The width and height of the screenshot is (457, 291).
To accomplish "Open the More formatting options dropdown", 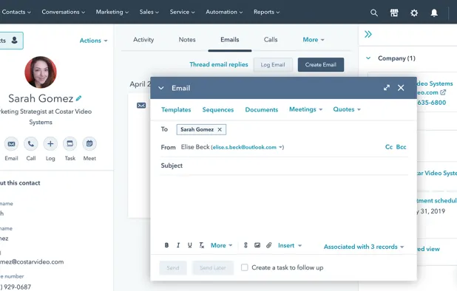I will pyautogui.click(x=222, y=245).
